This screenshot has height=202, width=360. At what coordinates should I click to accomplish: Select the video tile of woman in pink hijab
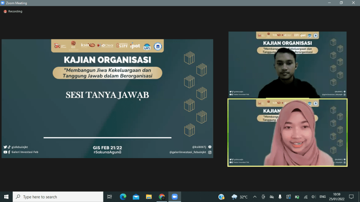coord(287,132)
